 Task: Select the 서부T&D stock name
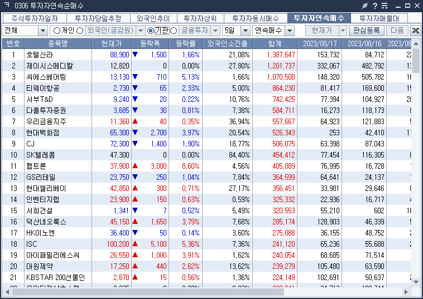tap(40, 99)
